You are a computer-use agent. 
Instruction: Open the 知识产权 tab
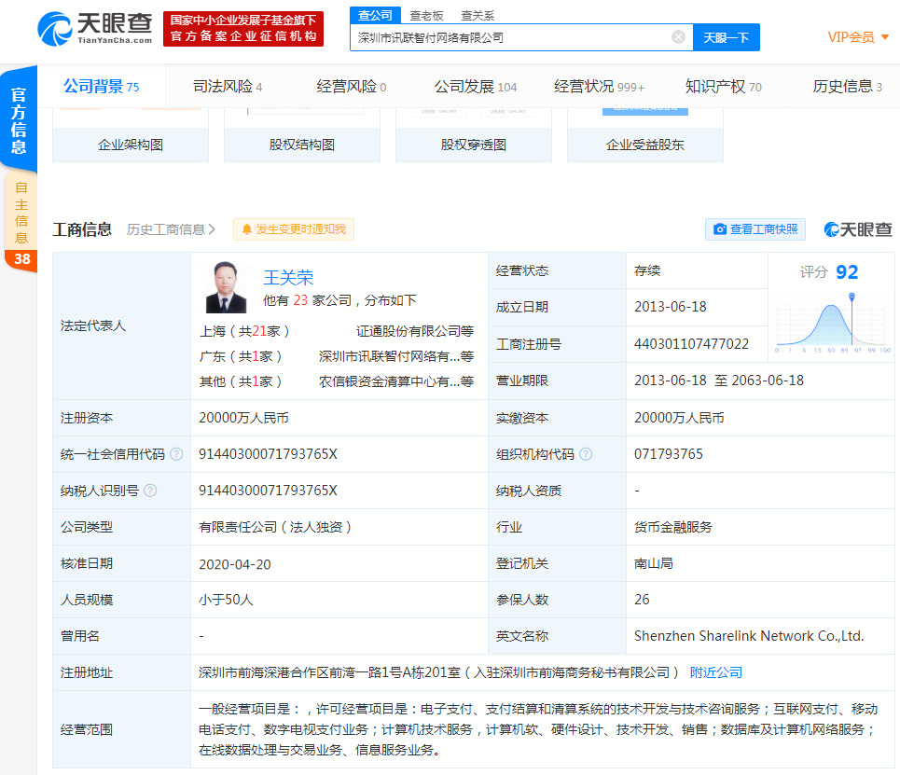(x=723, y=87)
